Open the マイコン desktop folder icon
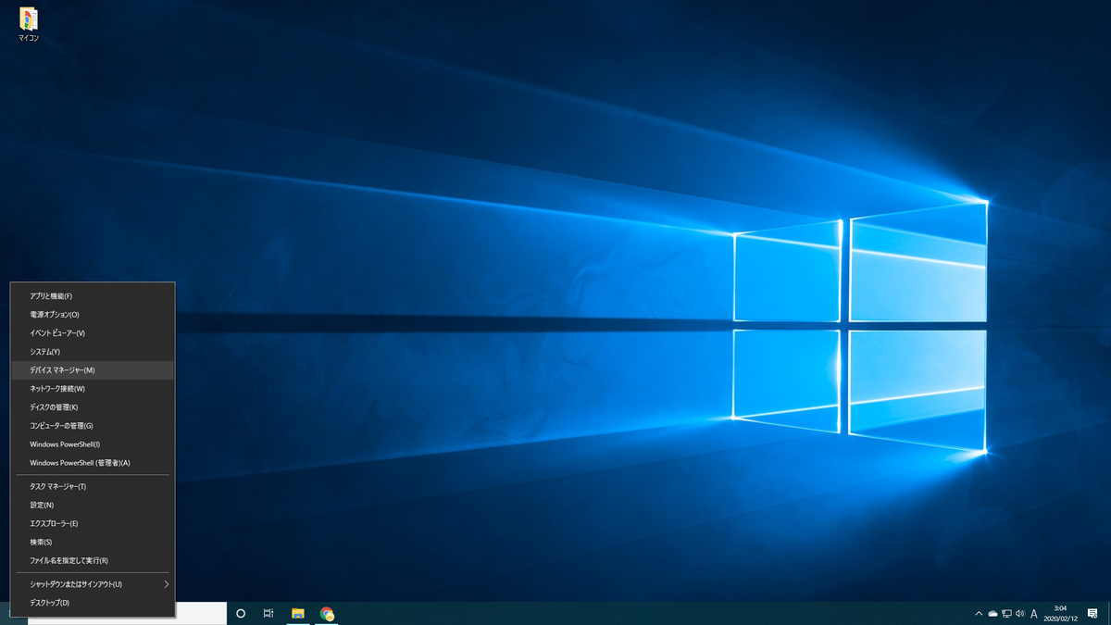The image size is (1111, 625). [29, 25]
